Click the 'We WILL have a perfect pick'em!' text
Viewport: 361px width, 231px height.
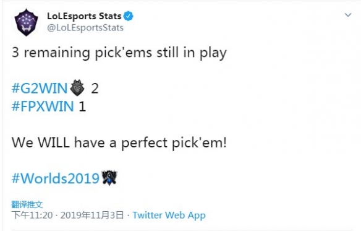coord(119,142)
